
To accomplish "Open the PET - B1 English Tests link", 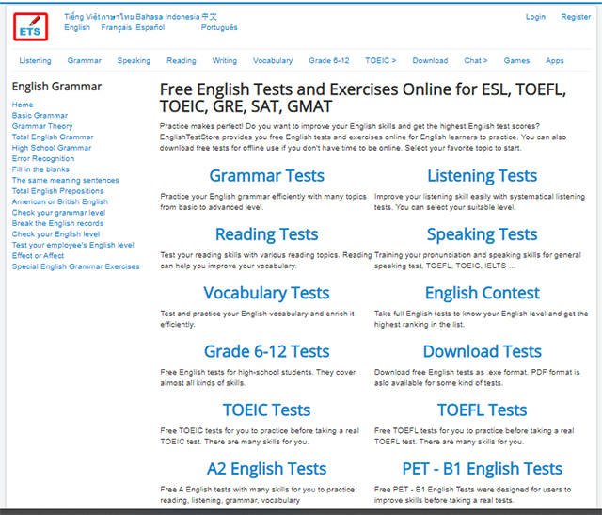I will point(483,469).
